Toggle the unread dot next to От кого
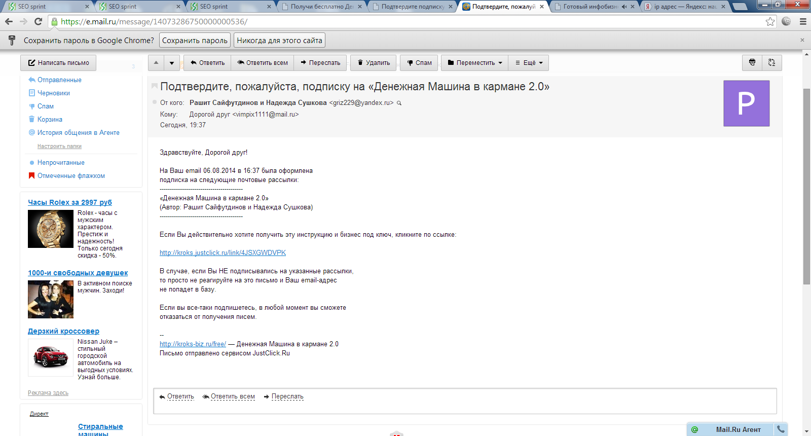The image size is (811, 436). point(155,102)
